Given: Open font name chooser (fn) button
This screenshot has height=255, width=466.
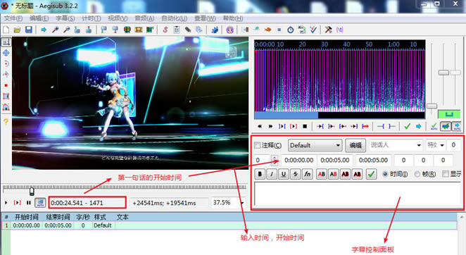Looking at the screenshot, I should click(x=308, y=174).
